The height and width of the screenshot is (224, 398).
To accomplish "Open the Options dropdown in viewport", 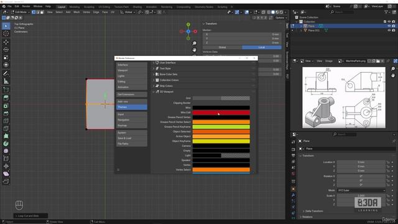I will [x=280, y=18].
